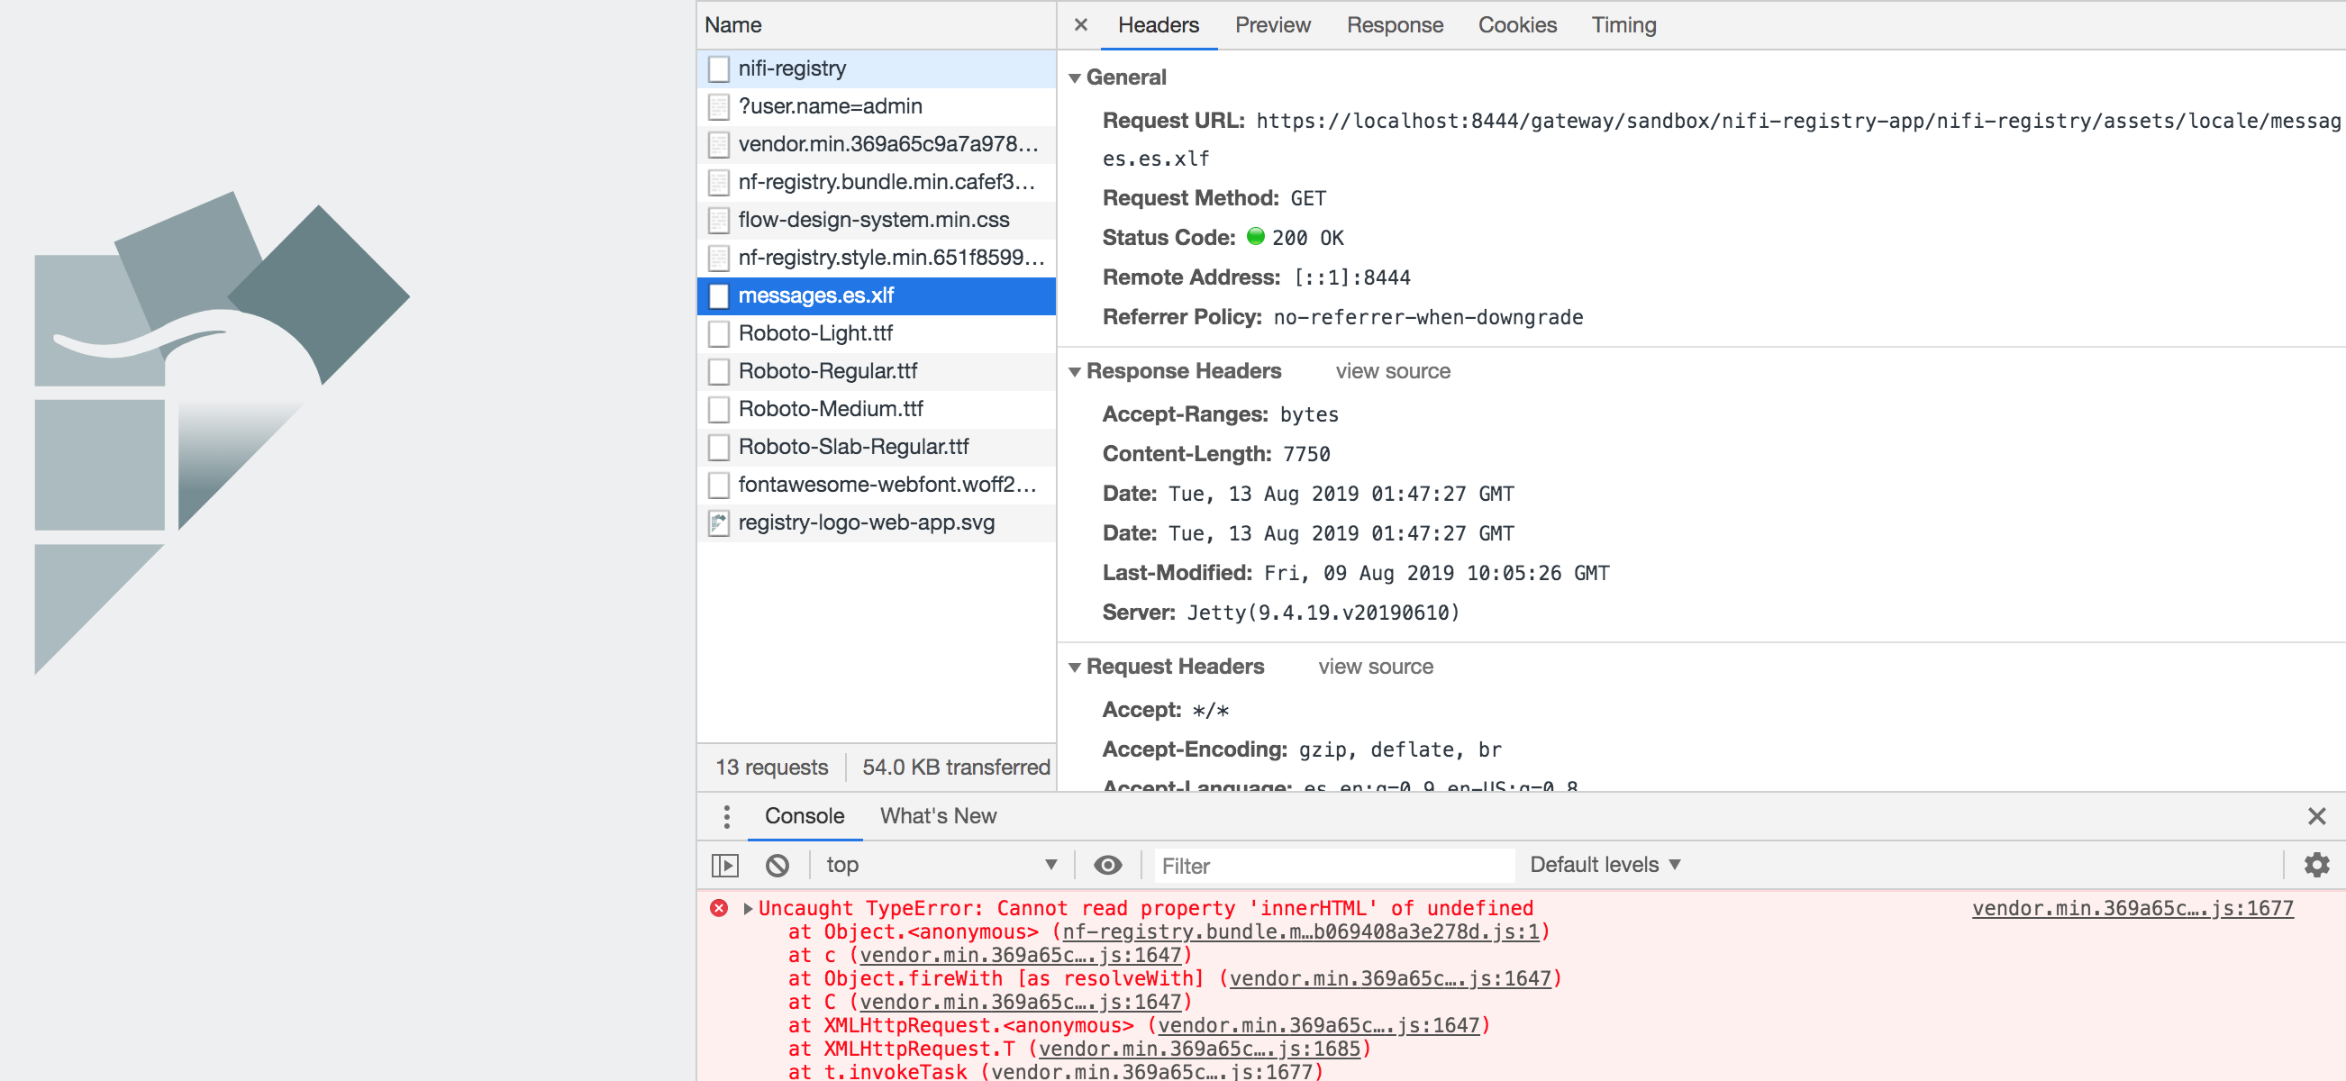Select registry-logo-web-app.svg file icon
2346x1081 pixels.
tap(719, 522)
